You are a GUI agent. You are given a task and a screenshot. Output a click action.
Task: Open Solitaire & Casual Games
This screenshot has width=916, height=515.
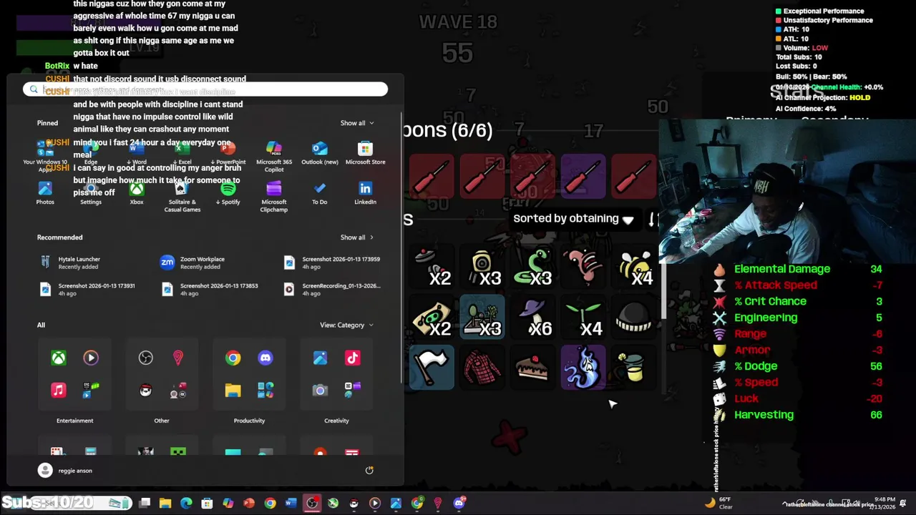click(x=182, y=197)
